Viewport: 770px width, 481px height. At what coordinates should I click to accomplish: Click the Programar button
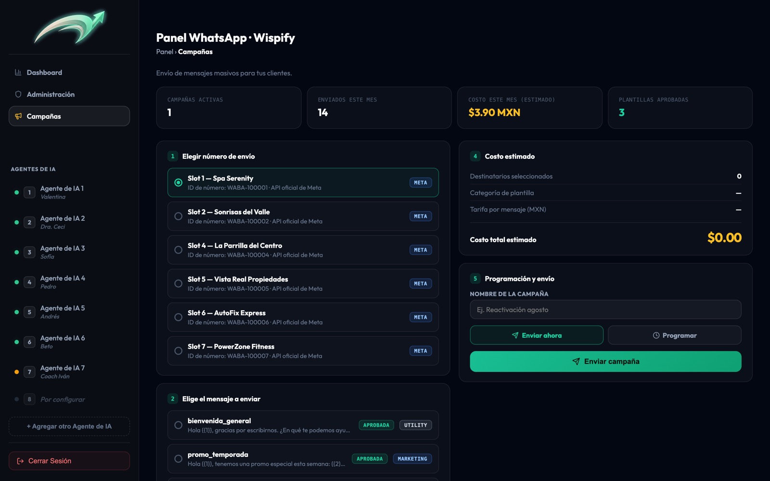tap(675, 335)
